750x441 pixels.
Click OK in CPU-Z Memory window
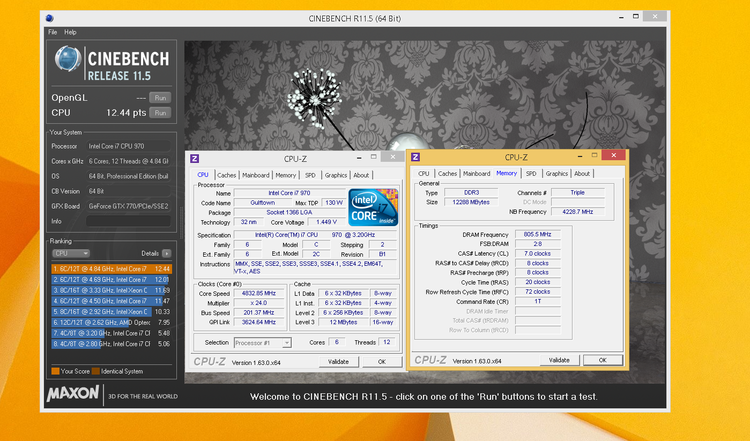(x=603, y=360)
